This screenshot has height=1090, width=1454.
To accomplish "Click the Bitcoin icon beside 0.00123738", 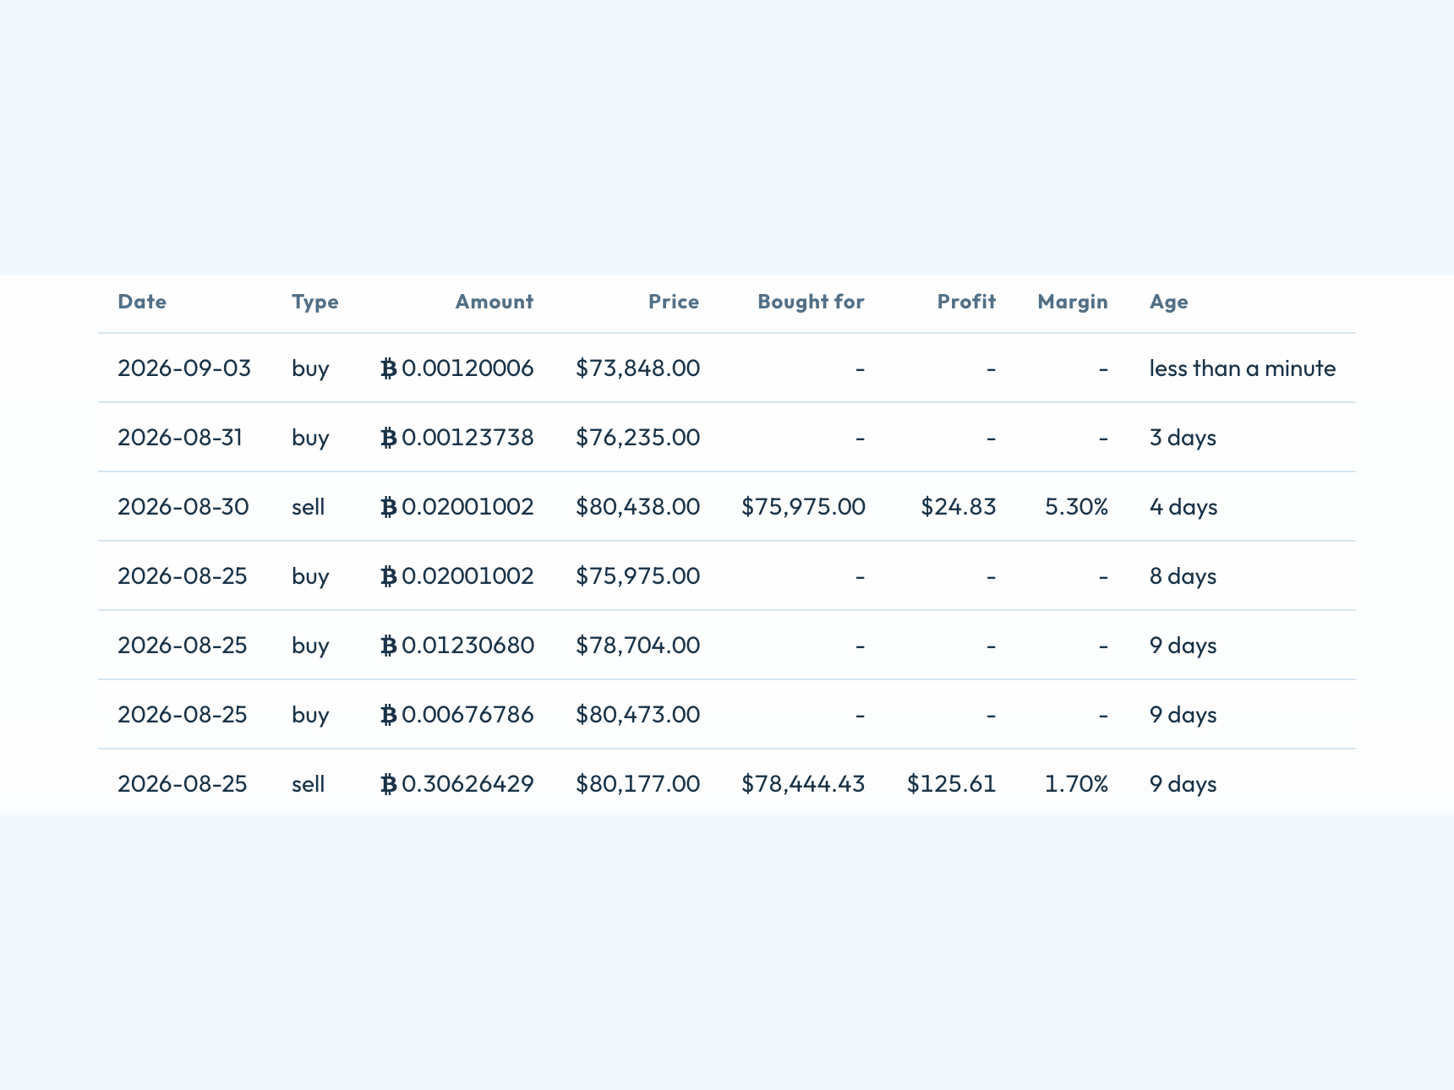I will (389, 438).
